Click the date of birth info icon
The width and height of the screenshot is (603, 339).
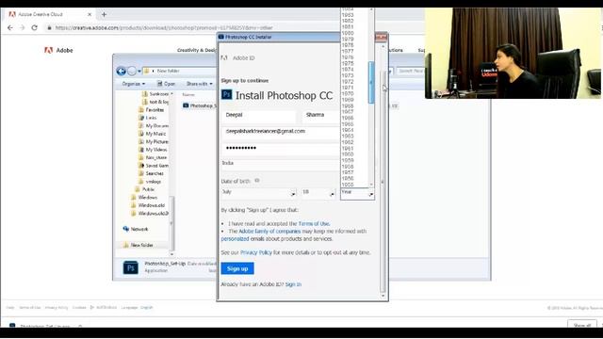(x=257, y=180)
